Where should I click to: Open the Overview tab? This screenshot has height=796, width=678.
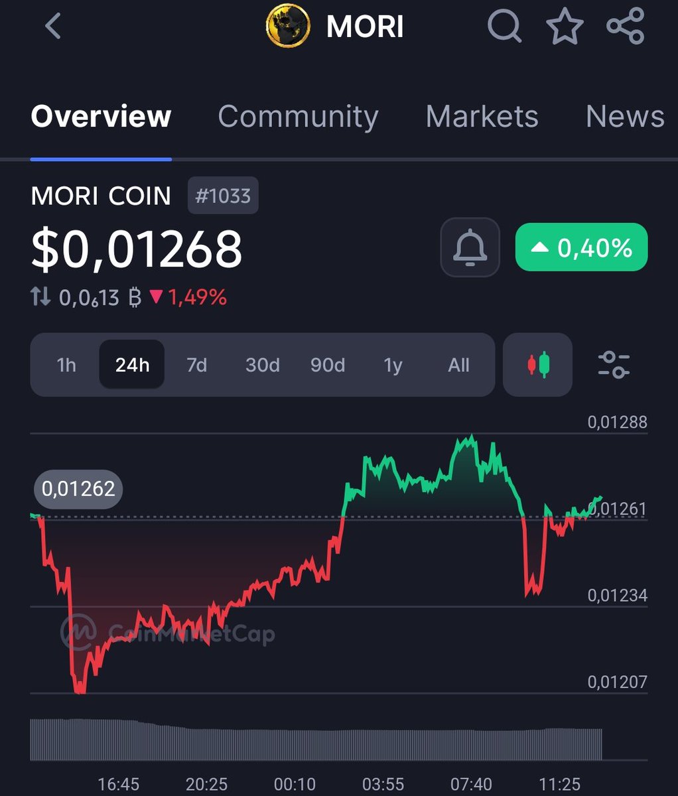[x=101, y=116]
